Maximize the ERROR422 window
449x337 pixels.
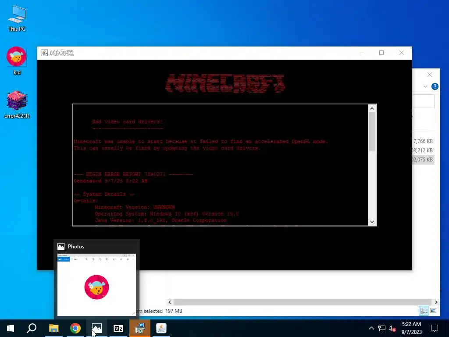pos(381,53)
